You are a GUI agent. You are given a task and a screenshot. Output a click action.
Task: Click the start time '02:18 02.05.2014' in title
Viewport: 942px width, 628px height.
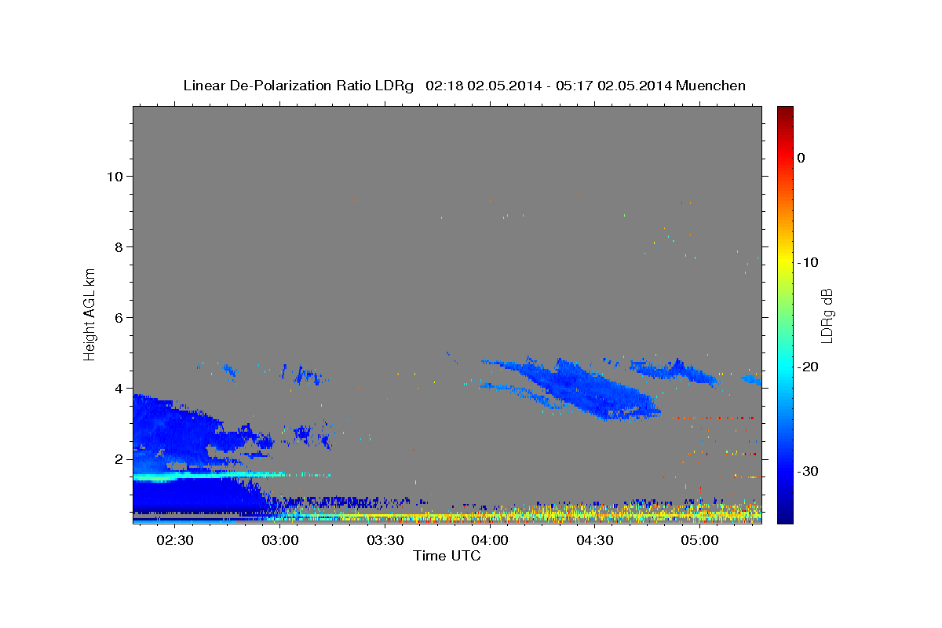[x=483, y=86]
